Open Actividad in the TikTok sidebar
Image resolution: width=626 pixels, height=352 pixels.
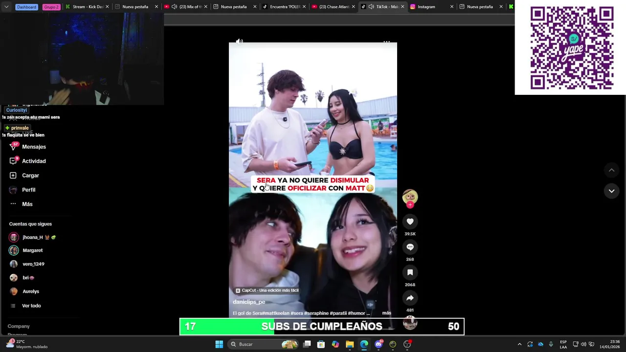[34, 161]
